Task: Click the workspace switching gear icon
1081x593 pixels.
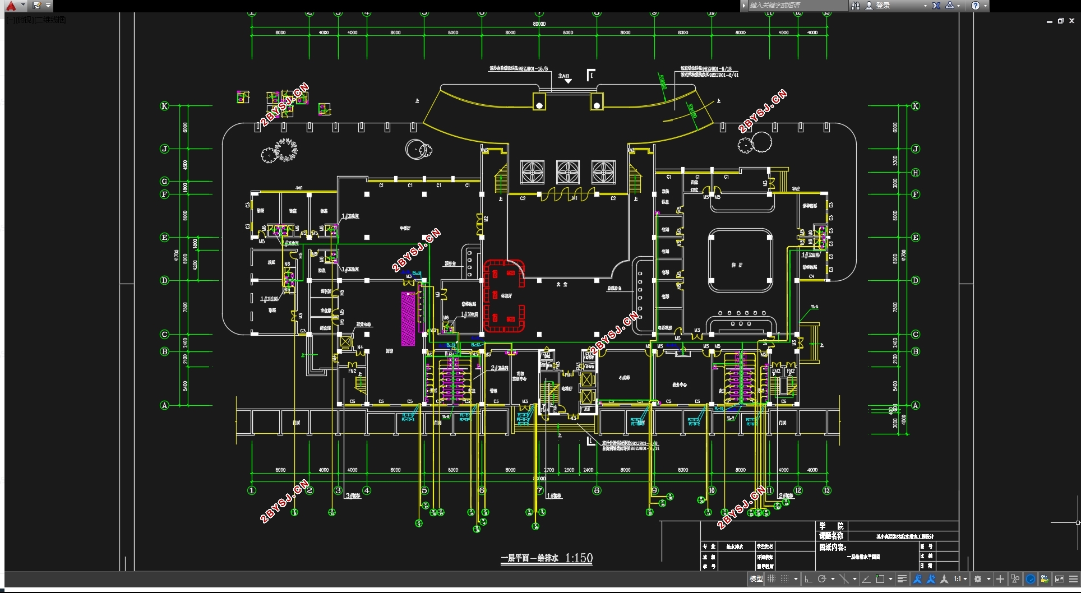Action: pyautogui.click(x=978, y=579)
